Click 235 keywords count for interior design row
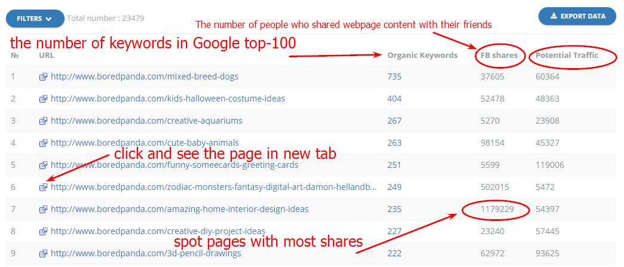The width and height of the screenshot is (624, 267). [394, 209]
